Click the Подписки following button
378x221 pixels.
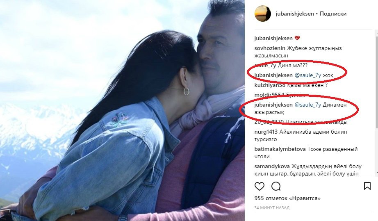pos(333,14)
